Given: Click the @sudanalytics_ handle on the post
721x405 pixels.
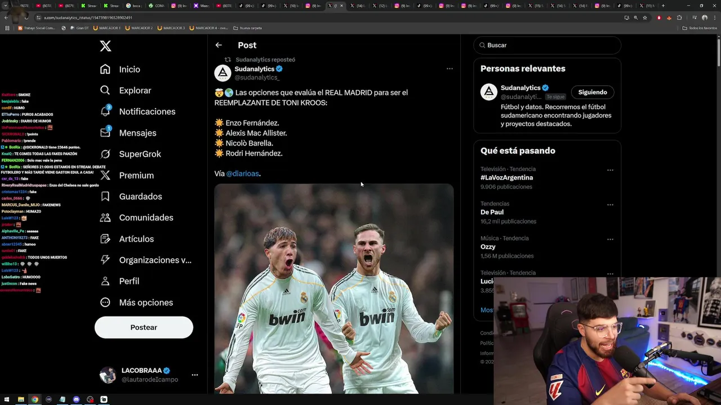Looking at the screenshot, I should pyautogui.click(x=257, y=78).
